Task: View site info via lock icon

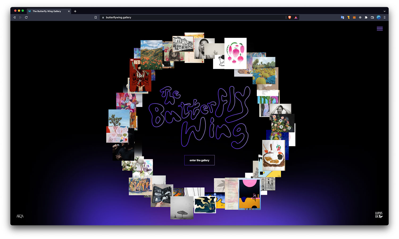Action: [103, 17]
